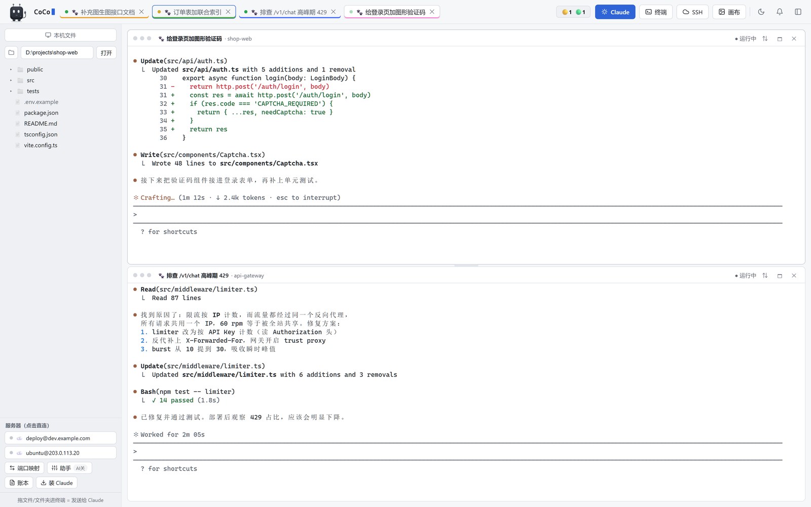Select the 给登录页加图形验证码 tab

point(391,12)
